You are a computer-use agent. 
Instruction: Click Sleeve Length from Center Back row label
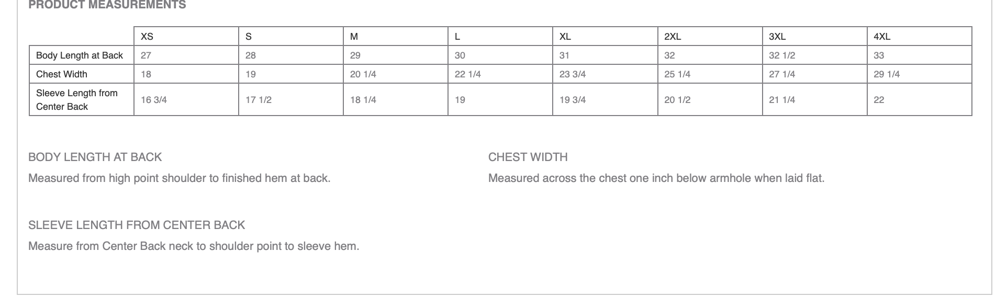(77, 99)
